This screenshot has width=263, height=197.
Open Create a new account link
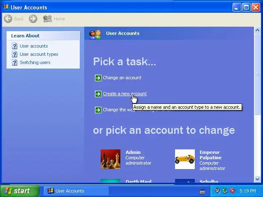tap(125, 94)
